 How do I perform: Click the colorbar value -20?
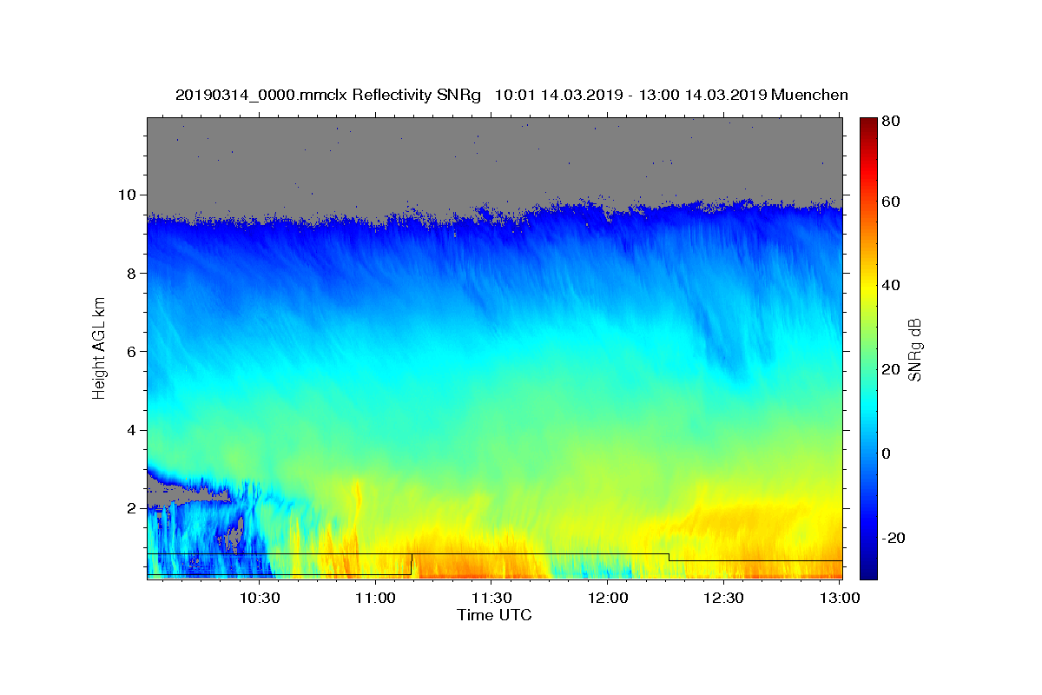[x=894, y=538]
